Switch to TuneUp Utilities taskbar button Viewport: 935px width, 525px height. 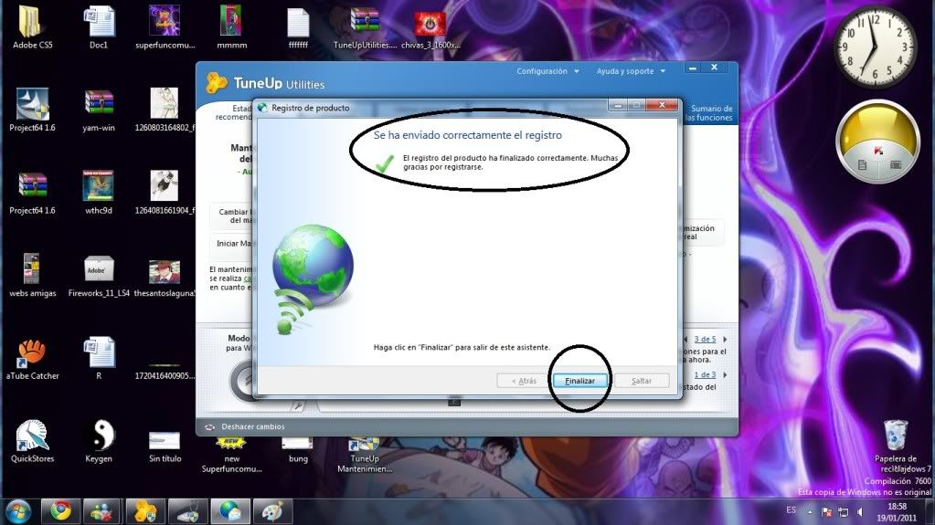[145, 511]
